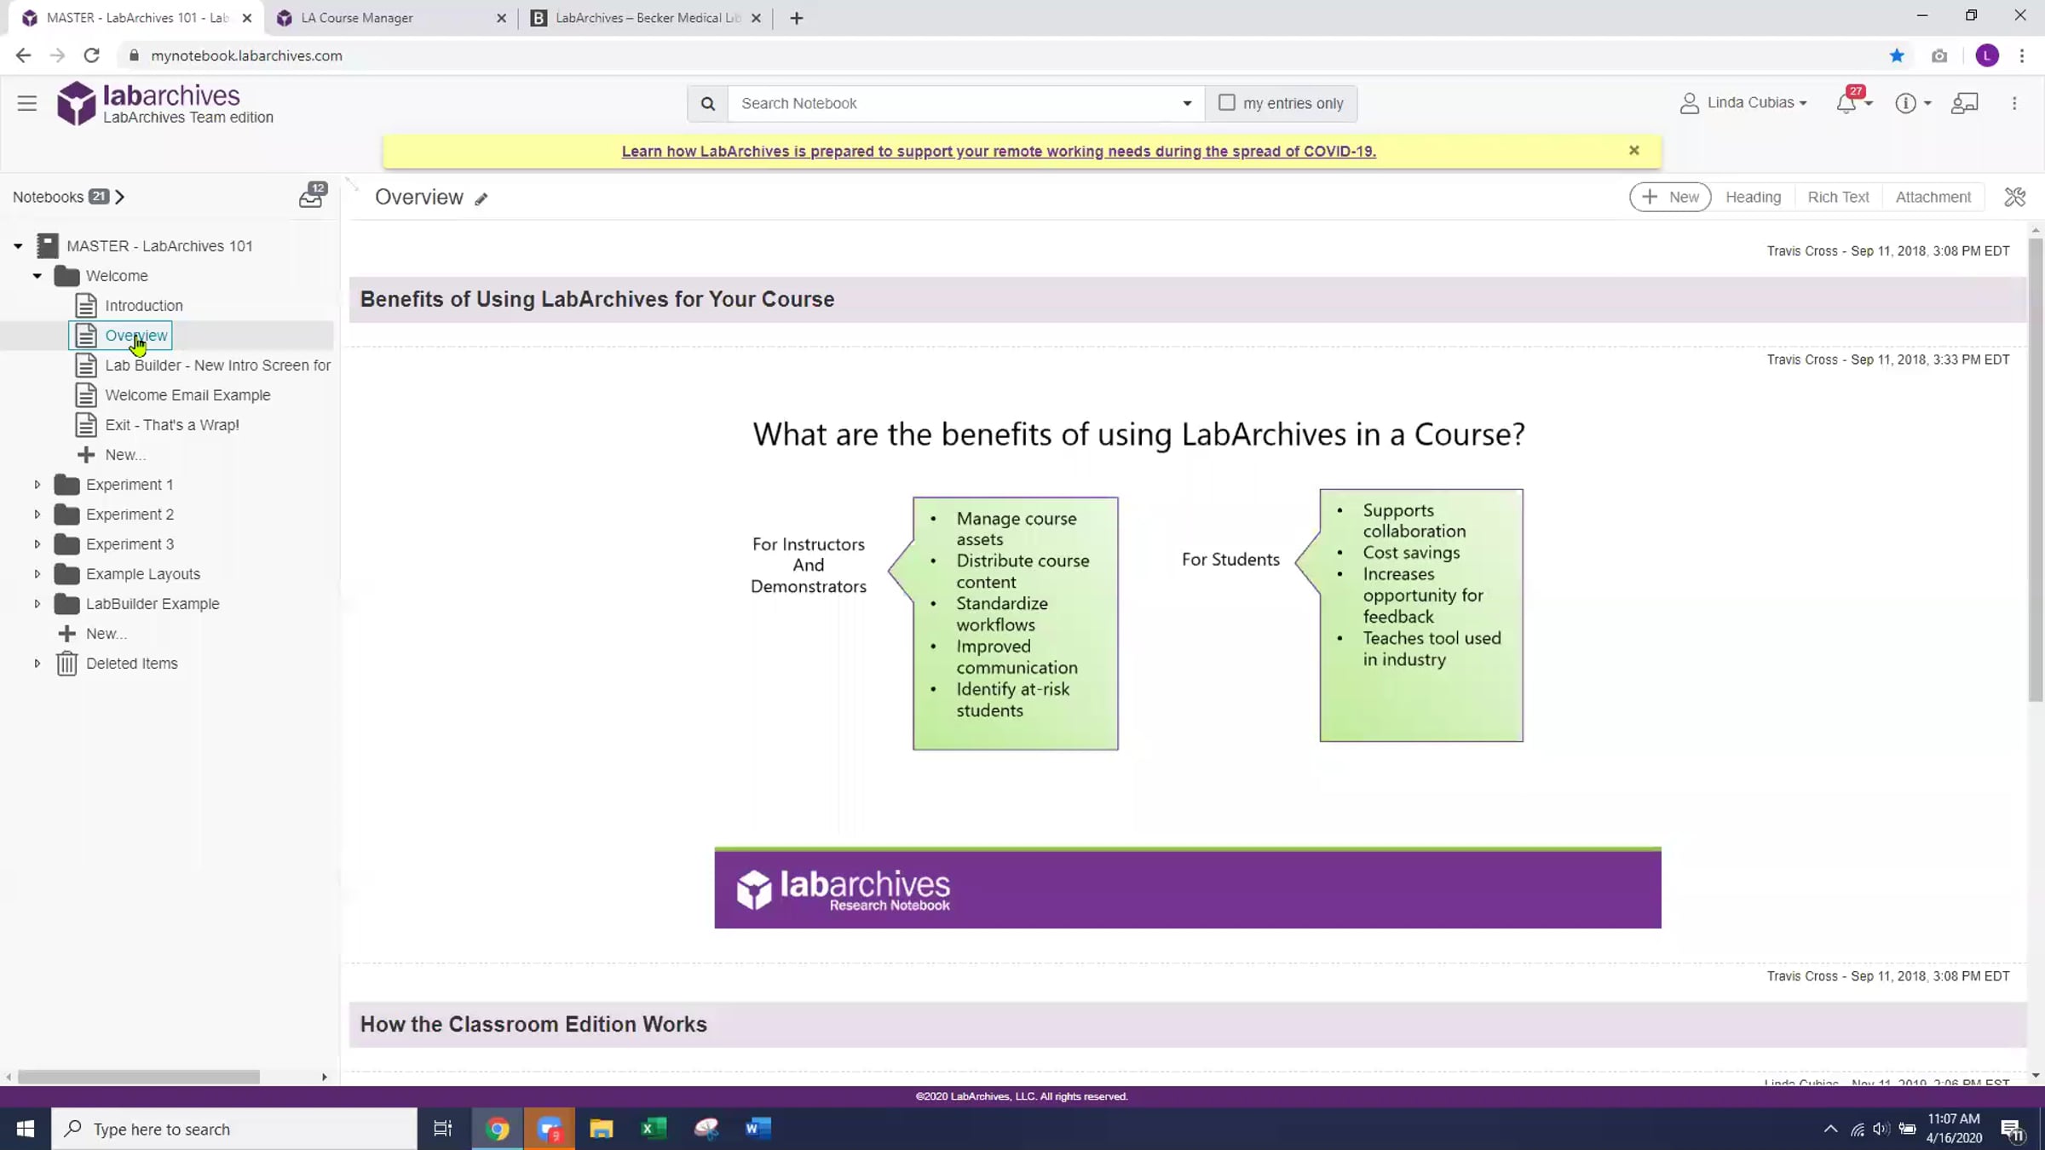Image resolution: width=2045 pixels, height=1150 pixels.
Task: Expand the Notebooks list chevron
Action: 120,197
